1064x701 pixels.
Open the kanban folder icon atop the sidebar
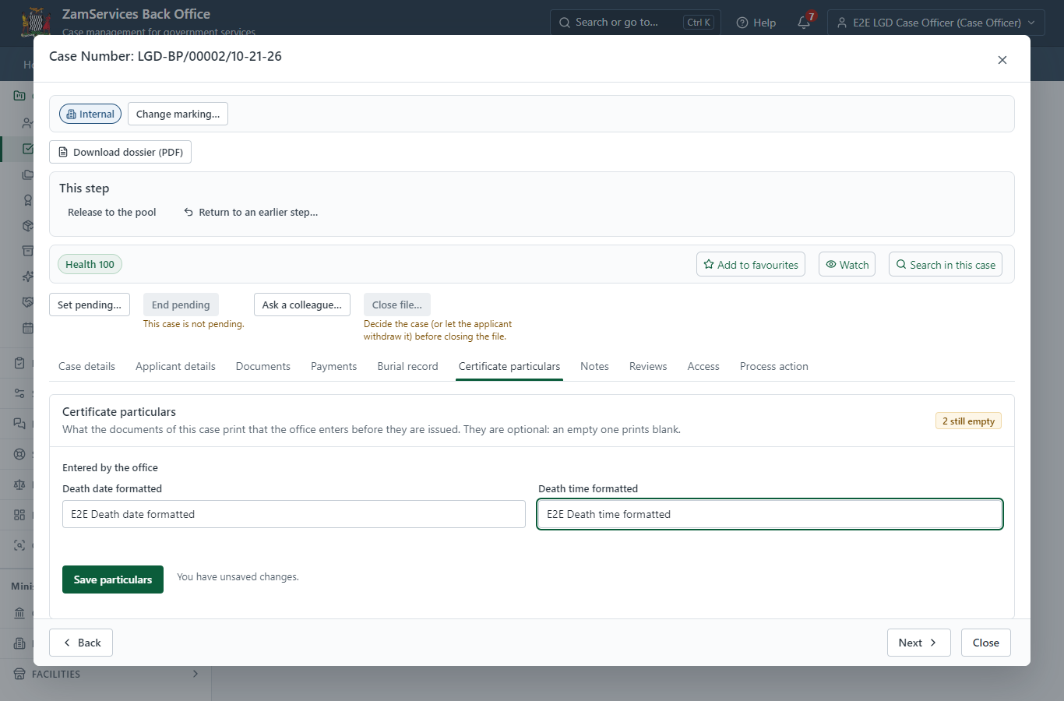pyautogui.click(x=19, y=96)
